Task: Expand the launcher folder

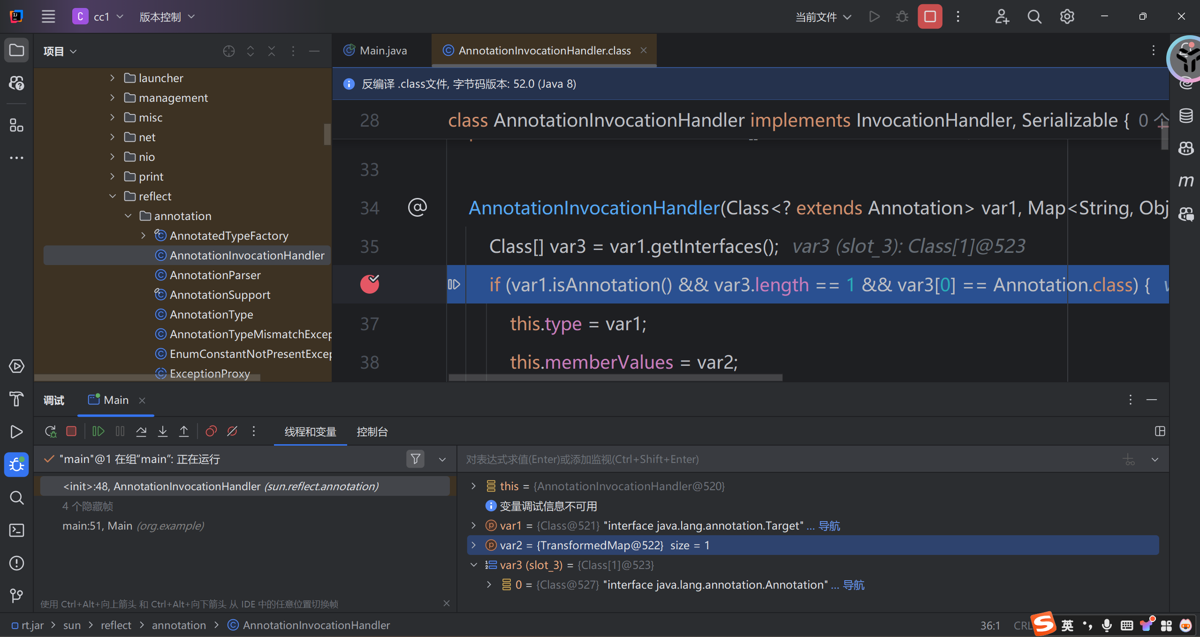Action: [x=112, y=78]
